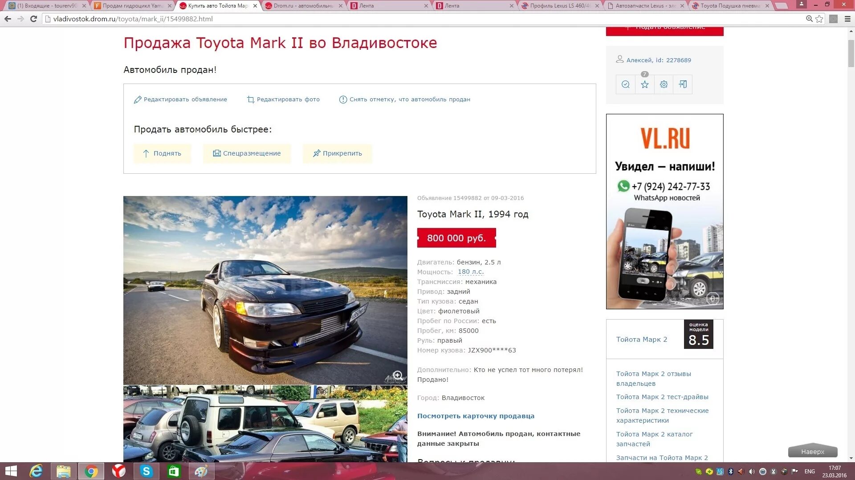855x480 pixels.
Task: Click the logout icon in profile panel
Action: 683,84
